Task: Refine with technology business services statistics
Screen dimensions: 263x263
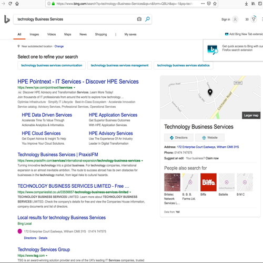Action: tap(184, 65)
